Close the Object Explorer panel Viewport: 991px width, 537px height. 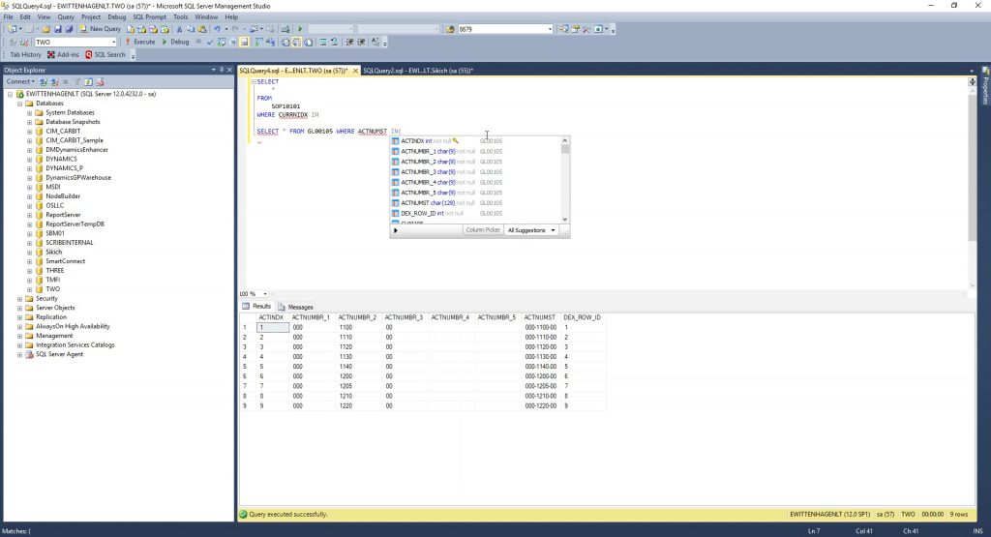click(230, 70)
